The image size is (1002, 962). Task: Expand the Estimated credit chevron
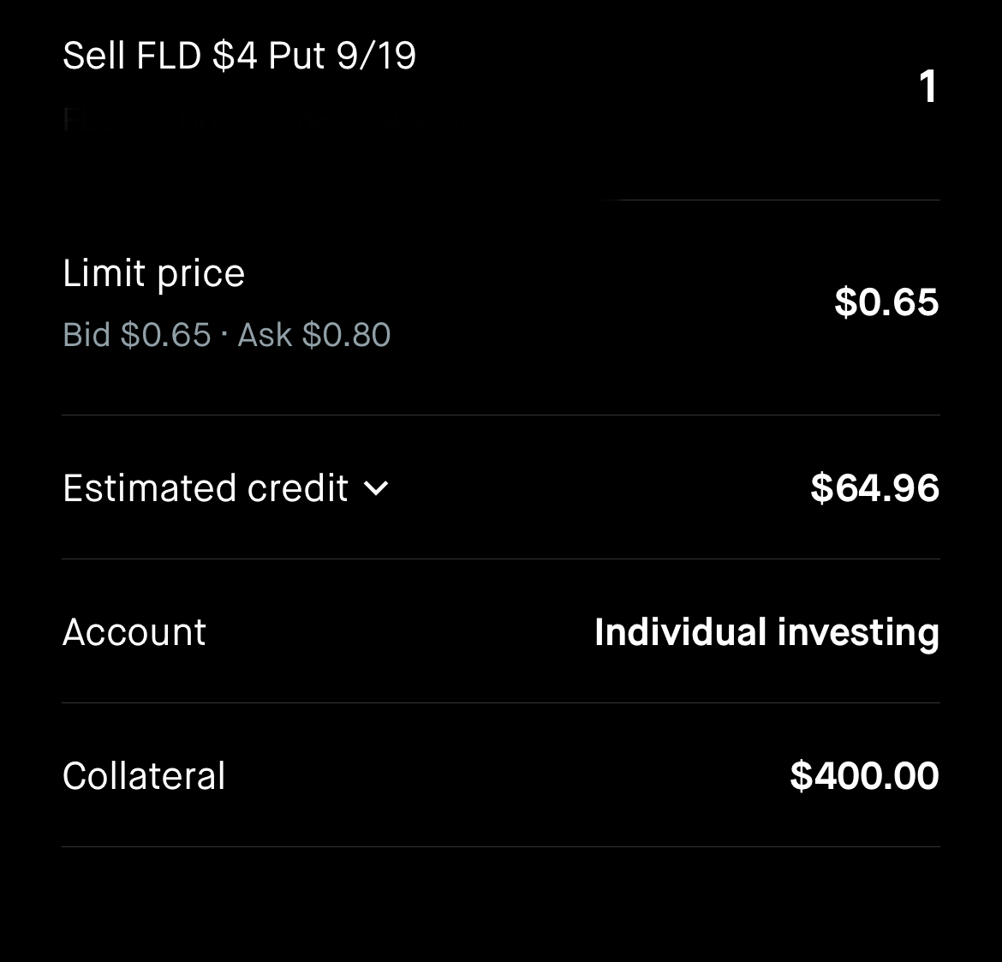pyautogui.click(x=376, y=488)
